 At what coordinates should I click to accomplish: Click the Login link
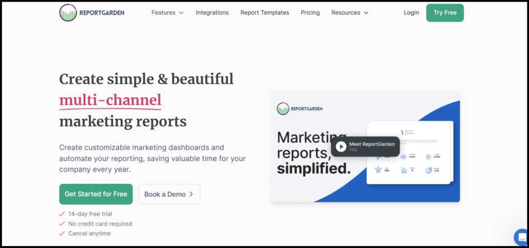[411, 13]
